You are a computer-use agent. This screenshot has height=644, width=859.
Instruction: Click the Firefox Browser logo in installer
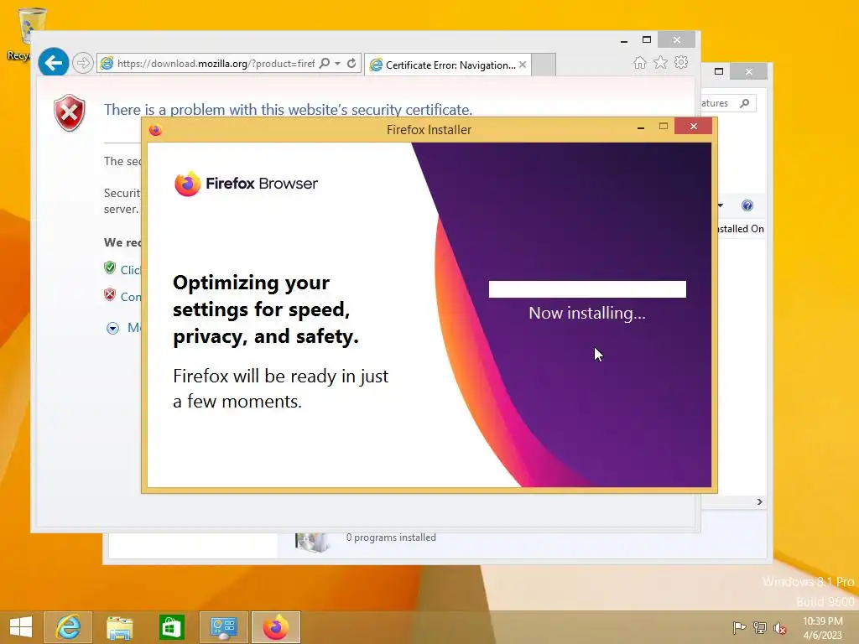[246, 184]
